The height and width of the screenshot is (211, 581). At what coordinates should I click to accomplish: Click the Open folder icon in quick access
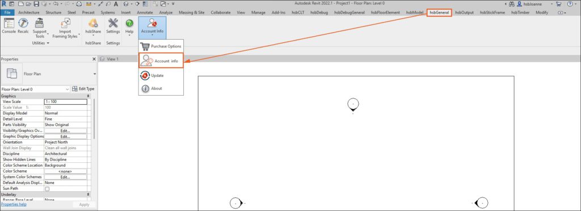coord(28,4)
